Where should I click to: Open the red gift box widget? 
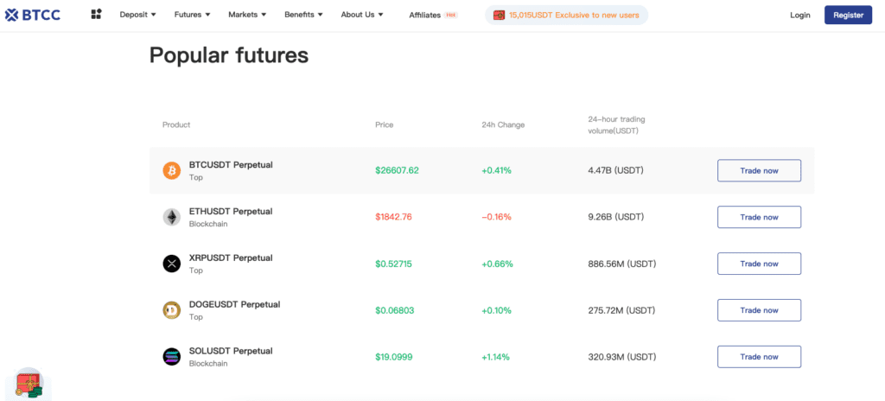tap(29, 384)
